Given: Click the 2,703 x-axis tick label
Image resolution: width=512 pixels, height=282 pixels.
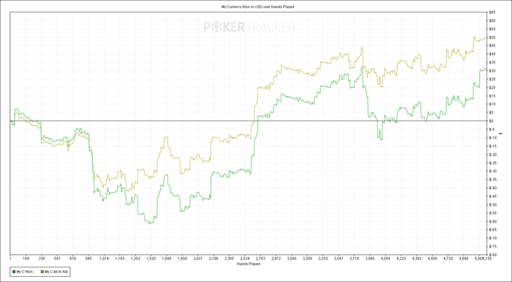Looking at the screenshot, I should tap(260, 259).
